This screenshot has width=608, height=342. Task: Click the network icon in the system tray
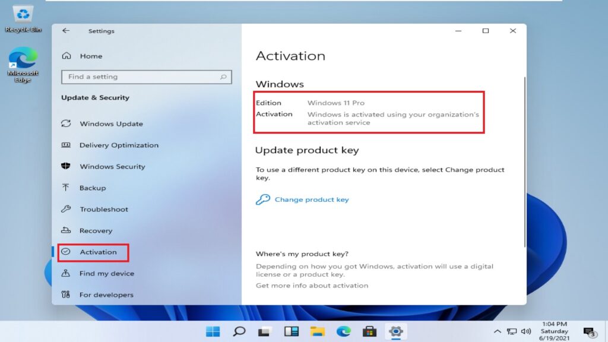(x=512, y=331)
